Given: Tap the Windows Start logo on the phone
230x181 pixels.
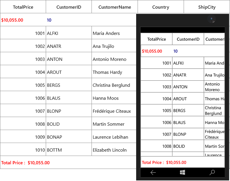Looking at the screenshot, I should coord(182,172).
